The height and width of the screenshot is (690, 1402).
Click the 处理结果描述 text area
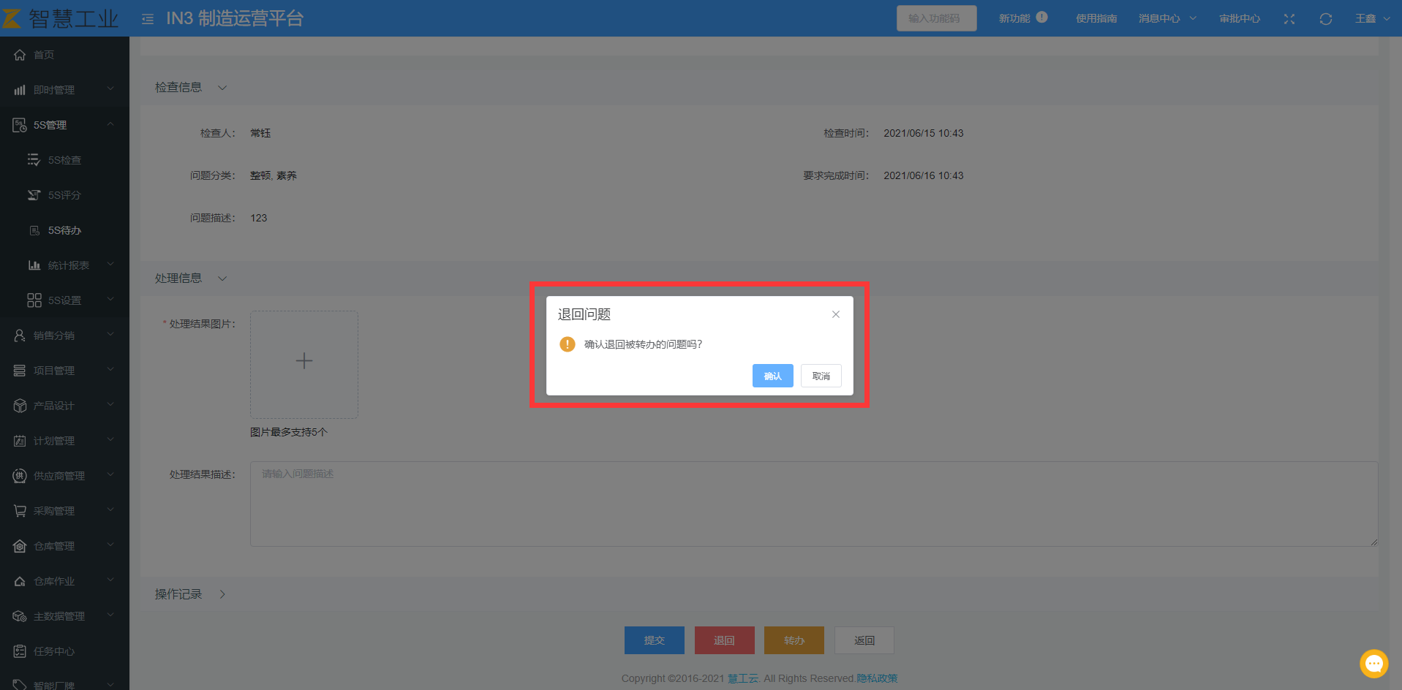pyautogui.click(x=813, y=504)
